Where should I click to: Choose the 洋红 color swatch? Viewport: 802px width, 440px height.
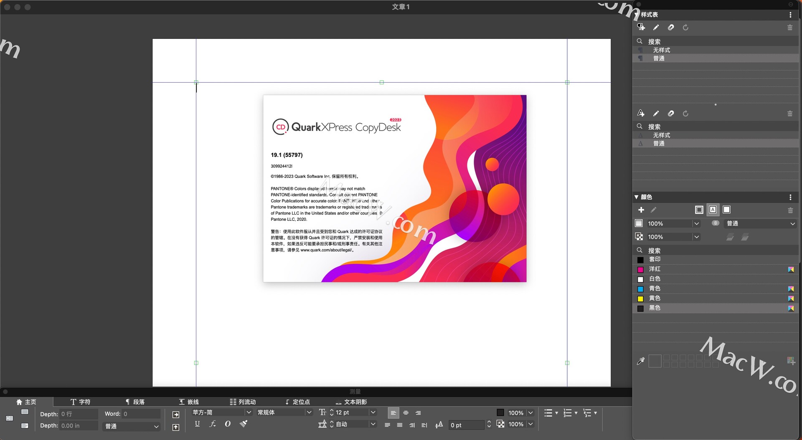click(640, 270)
